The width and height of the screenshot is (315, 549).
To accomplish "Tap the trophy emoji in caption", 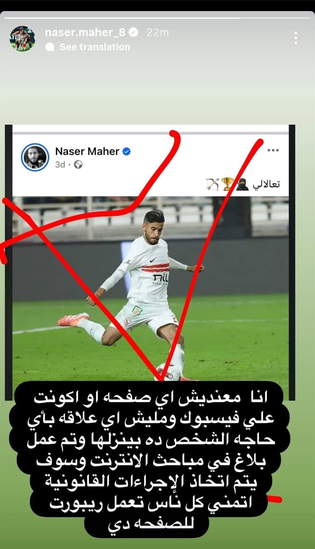I will coord(227,184).
